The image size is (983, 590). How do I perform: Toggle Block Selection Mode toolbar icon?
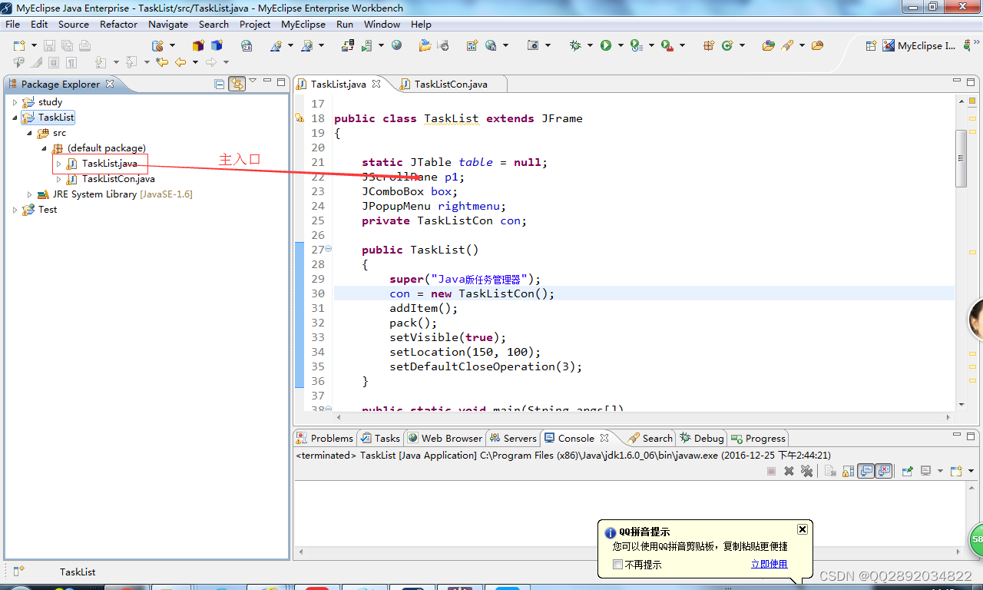[54, 62]
